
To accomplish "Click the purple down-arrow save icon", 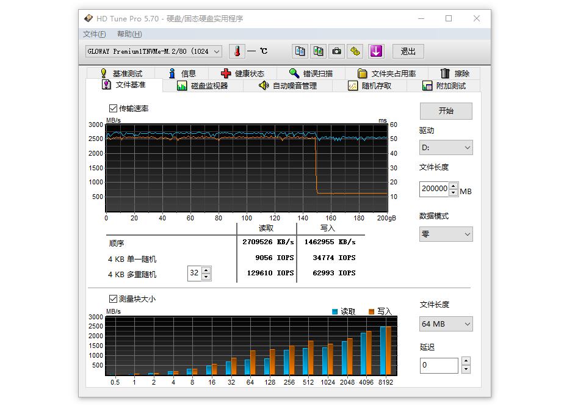I will point(376,51).
